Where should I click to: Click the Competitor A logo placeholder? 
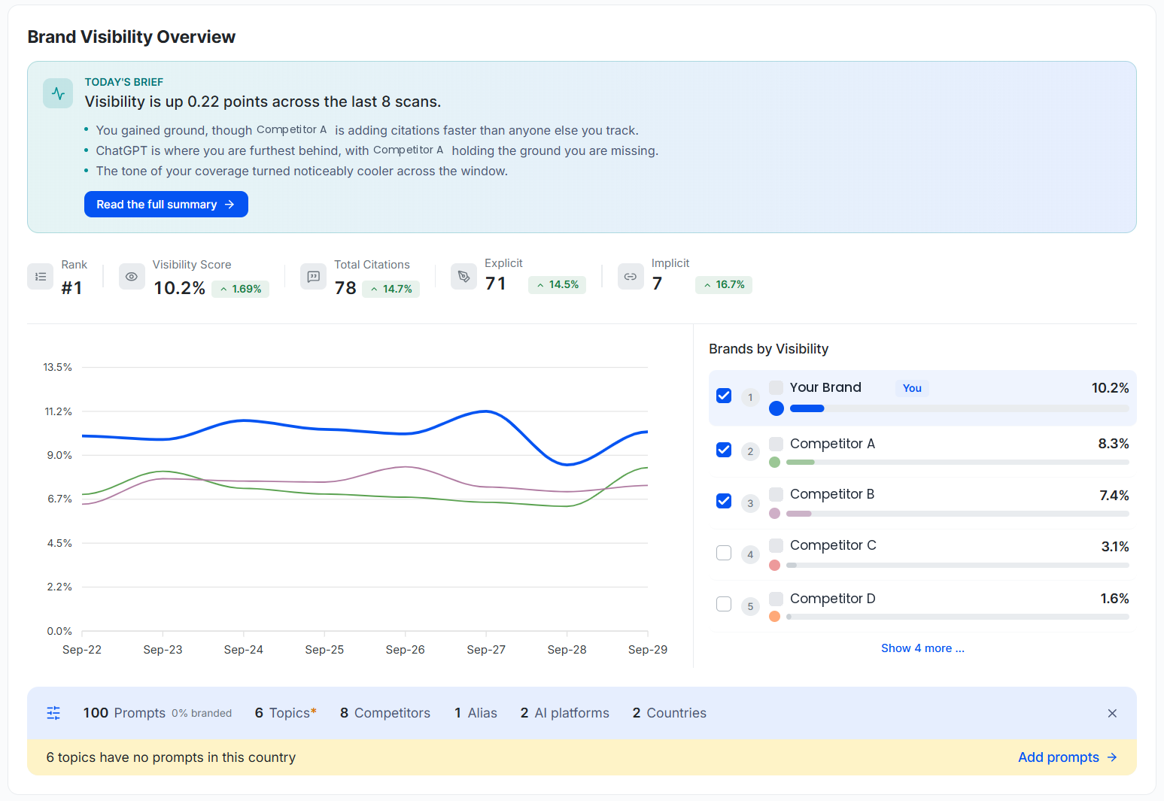[776, 444]
